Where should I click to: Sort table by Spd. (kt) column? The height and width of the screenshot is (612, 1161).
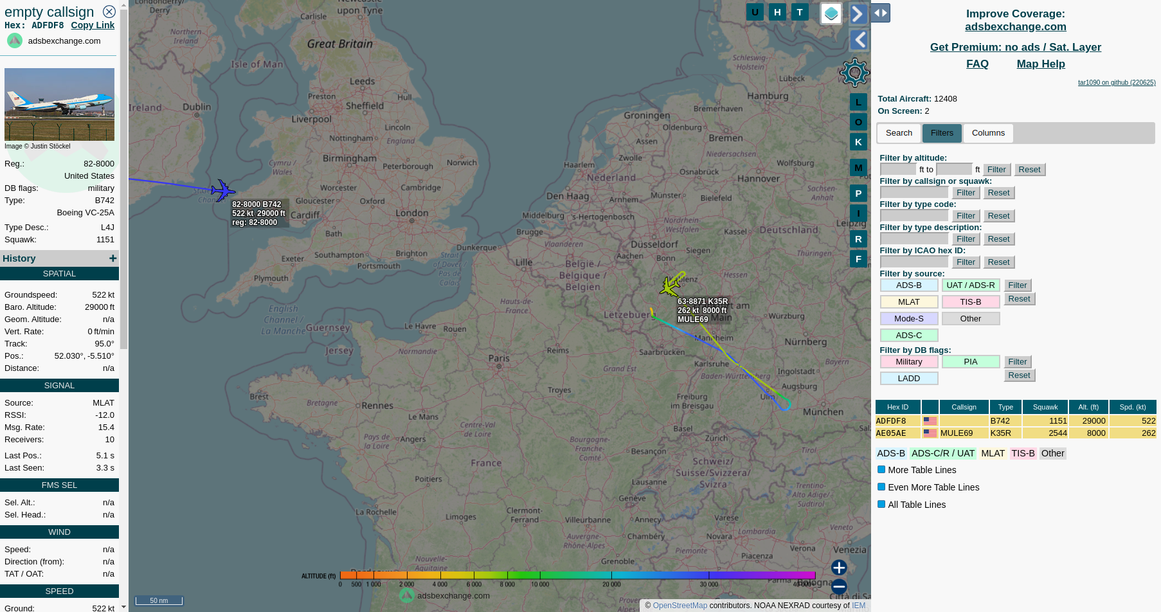pyautogui.click(x=1133, y=407)
